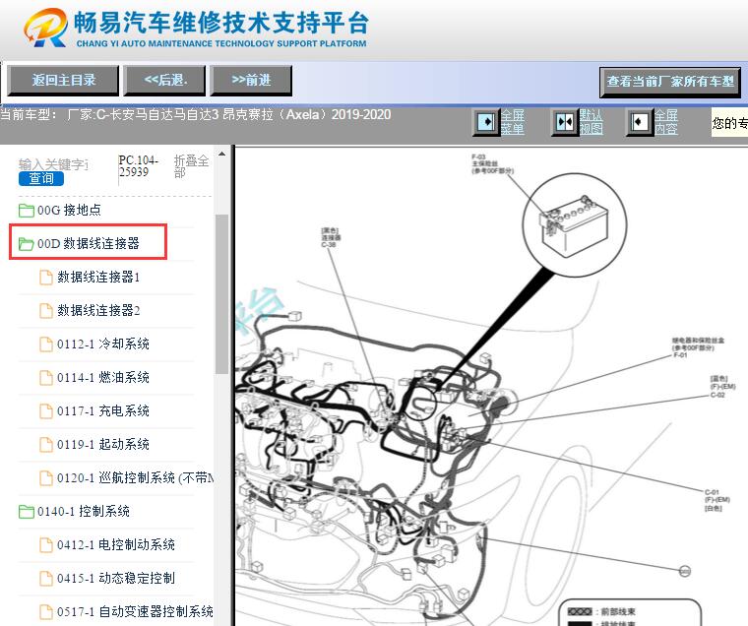Click the sidebar scrollbar up arrow
This screenshot has height=626, width=748.
click(221, 155)
